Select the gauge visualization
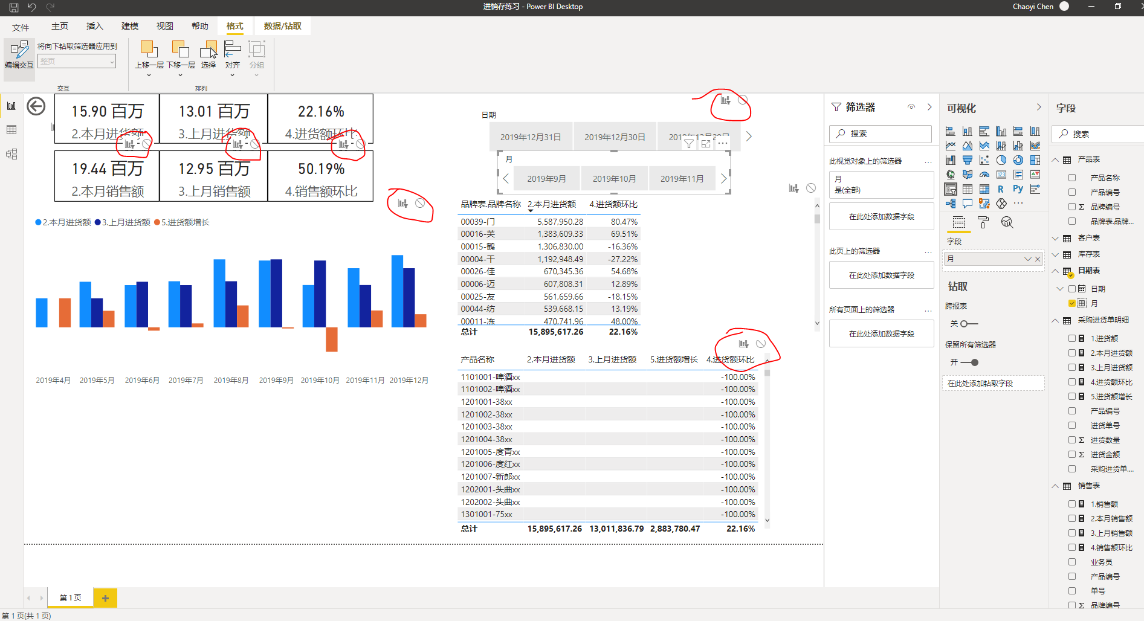The height and width of the screenshot is (621, 1144). [x=984, y=175]
